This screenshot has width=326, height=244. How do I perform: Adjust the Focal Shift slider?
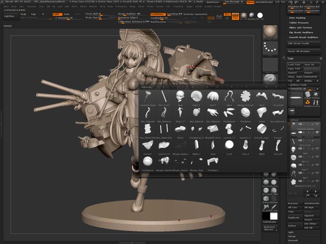pos(99,14)
